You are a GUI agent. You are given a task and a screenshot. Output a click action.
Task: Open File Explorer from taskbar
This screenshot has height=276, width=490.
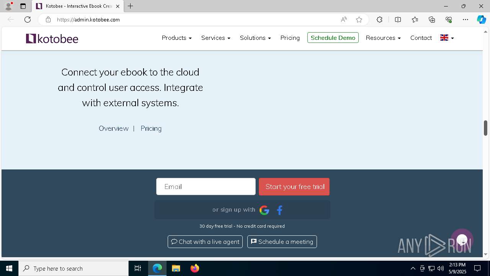point(176,268)
